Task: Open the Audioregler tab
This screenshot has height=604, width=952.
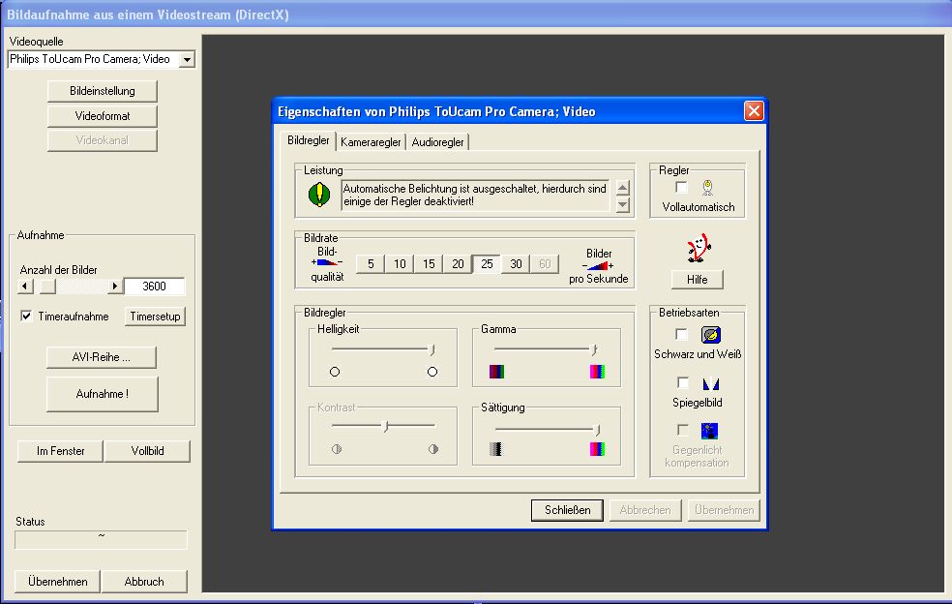Action: coord(437,142)
